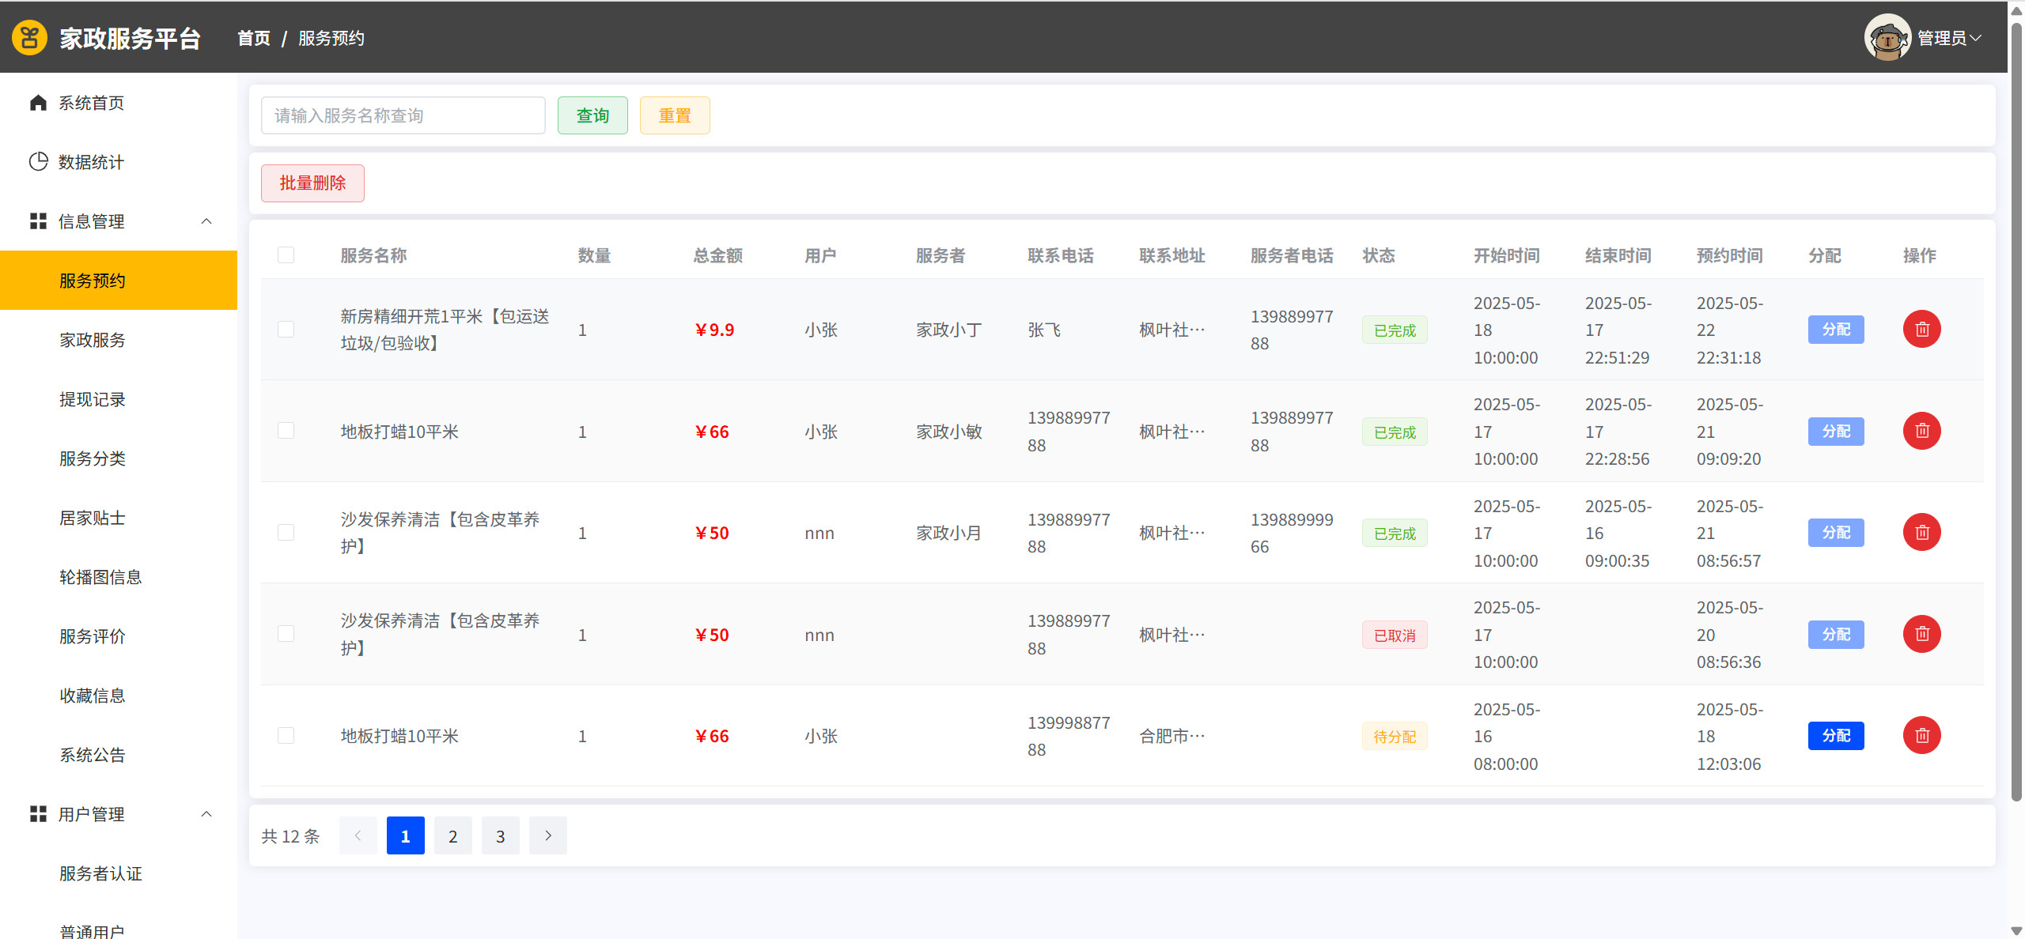Select checkbox for the 已取消 order row
Image resolution: width=2025 pixels, height=939 pixels.
pyautogui.click(x=286, y=635)
